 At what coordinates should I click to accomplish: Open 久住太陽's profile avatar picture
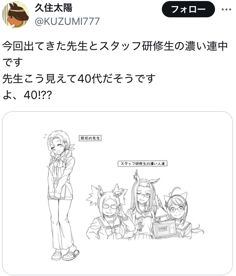(x=16, y=15)
